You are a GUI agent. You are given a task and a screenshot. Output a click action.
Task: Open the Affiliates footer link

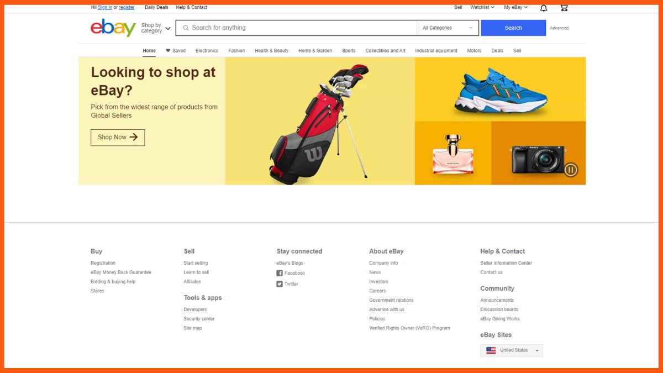192,282
